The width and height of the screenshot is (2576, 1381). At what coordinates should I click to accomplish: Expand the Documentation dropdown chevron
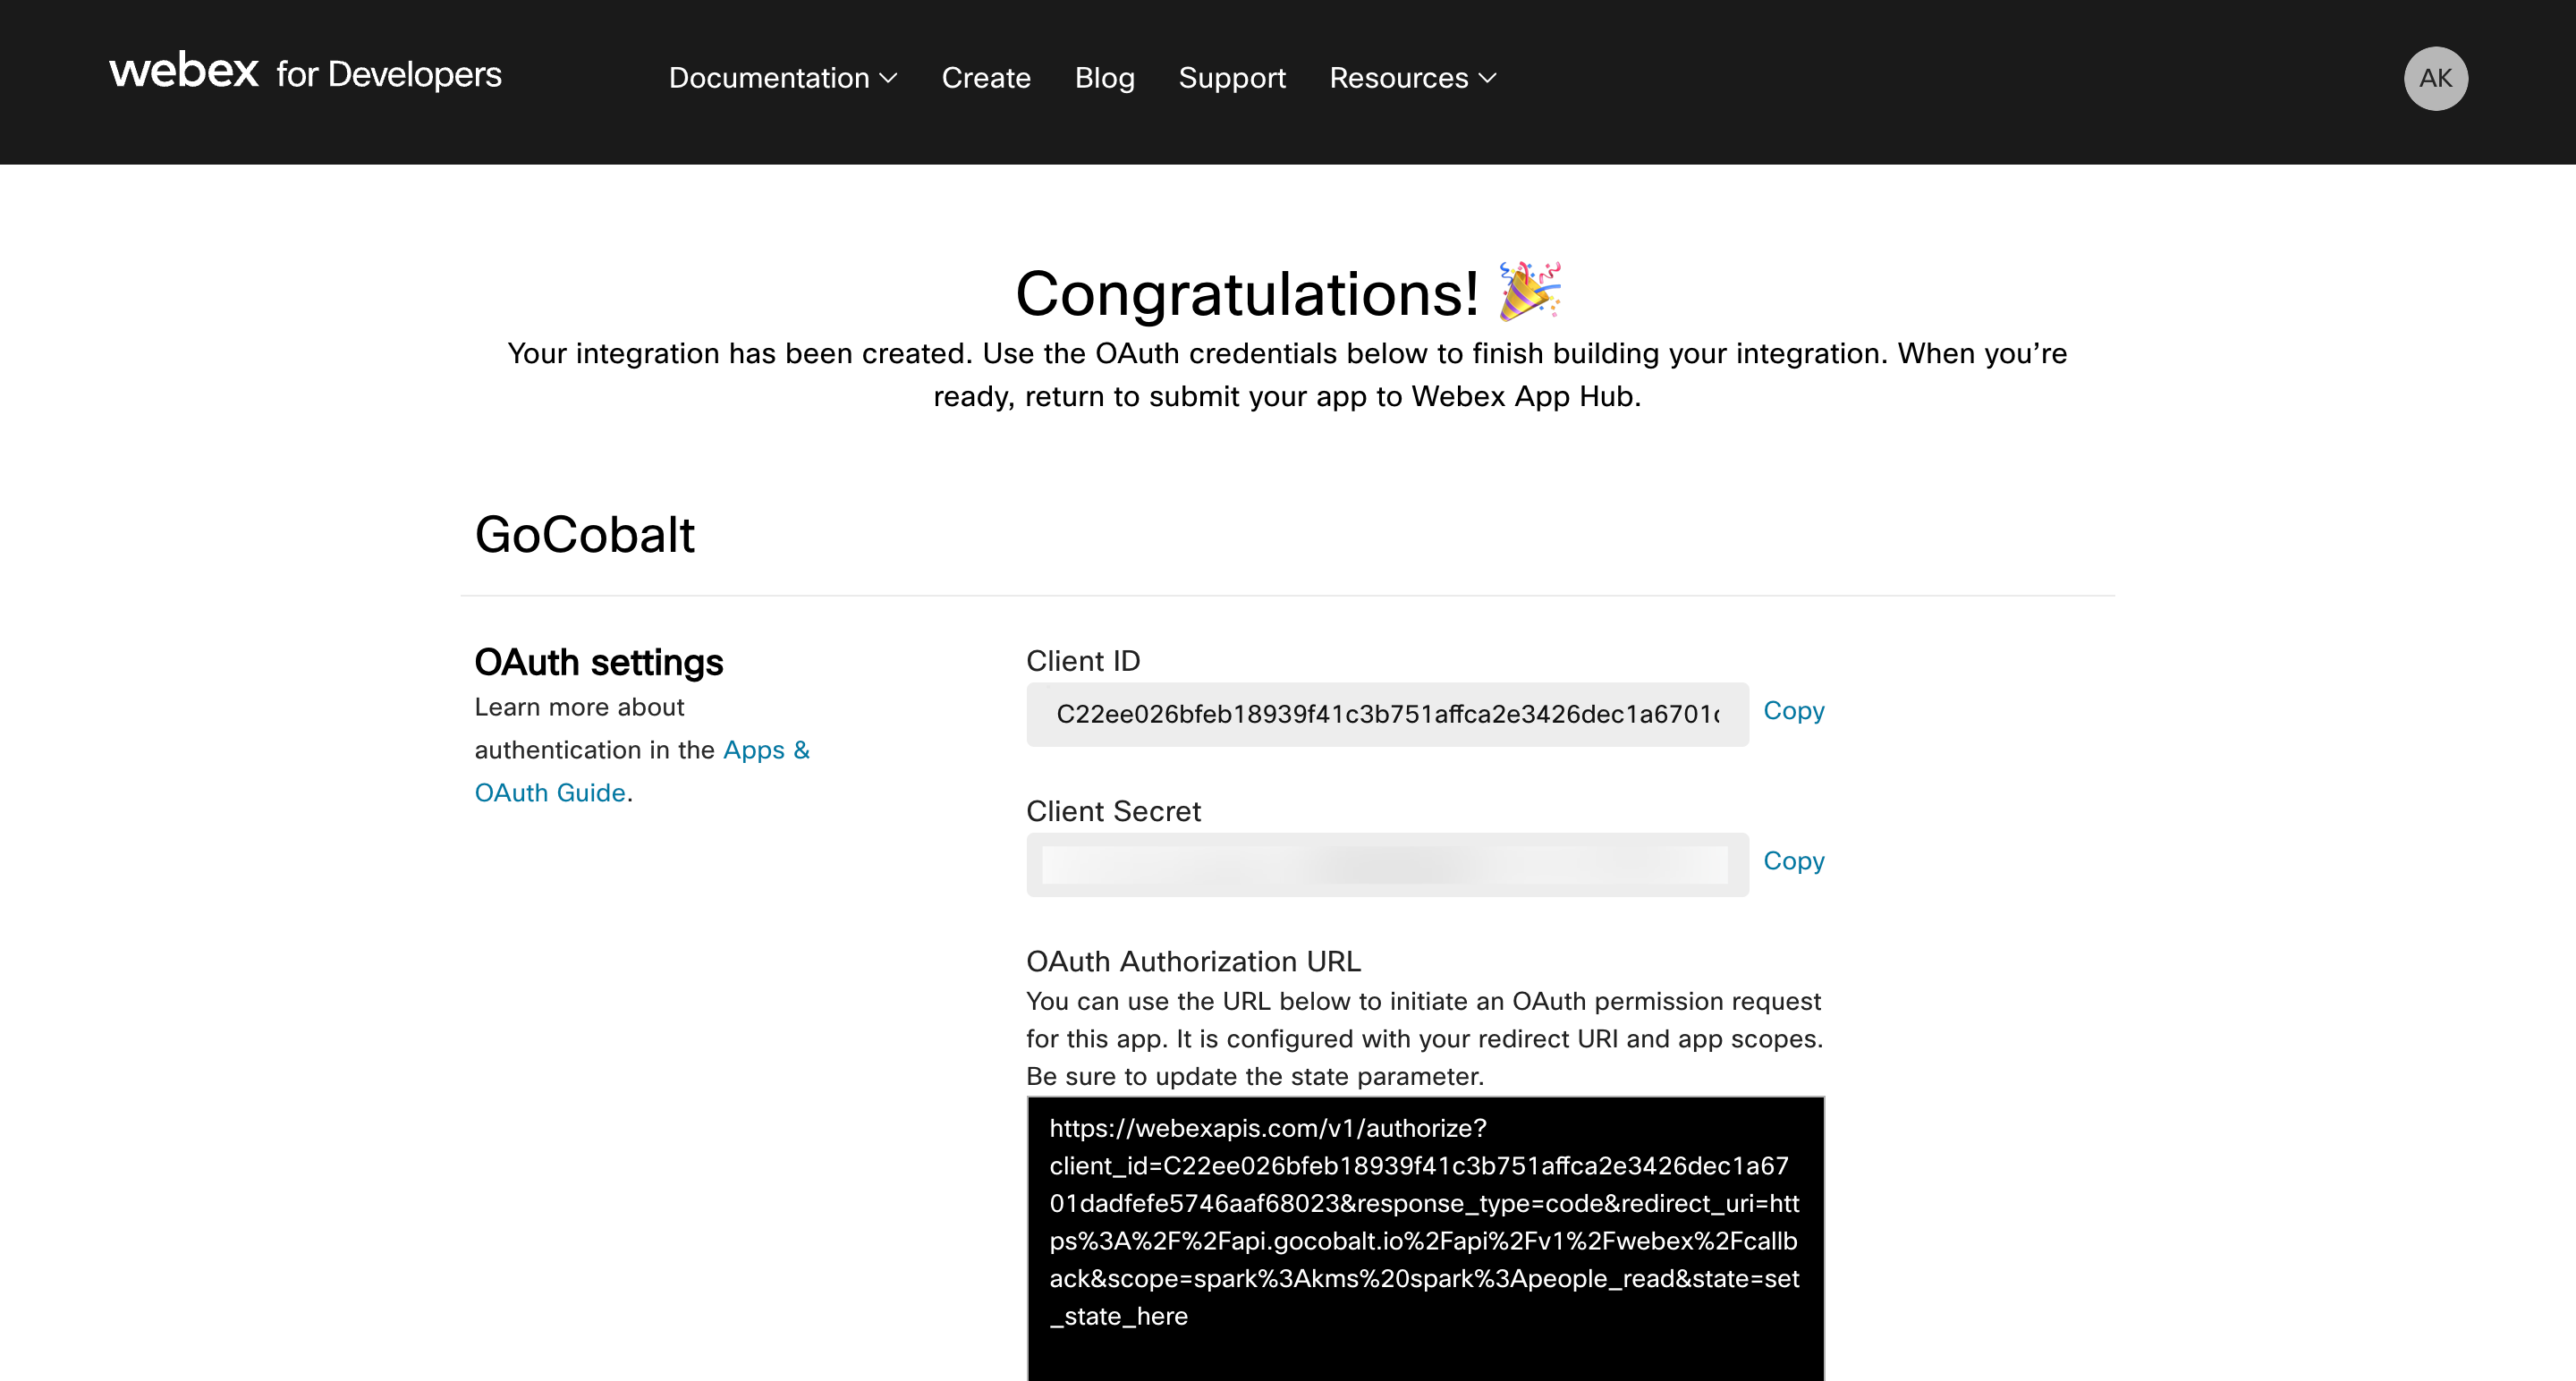click(x=888, y=78)
